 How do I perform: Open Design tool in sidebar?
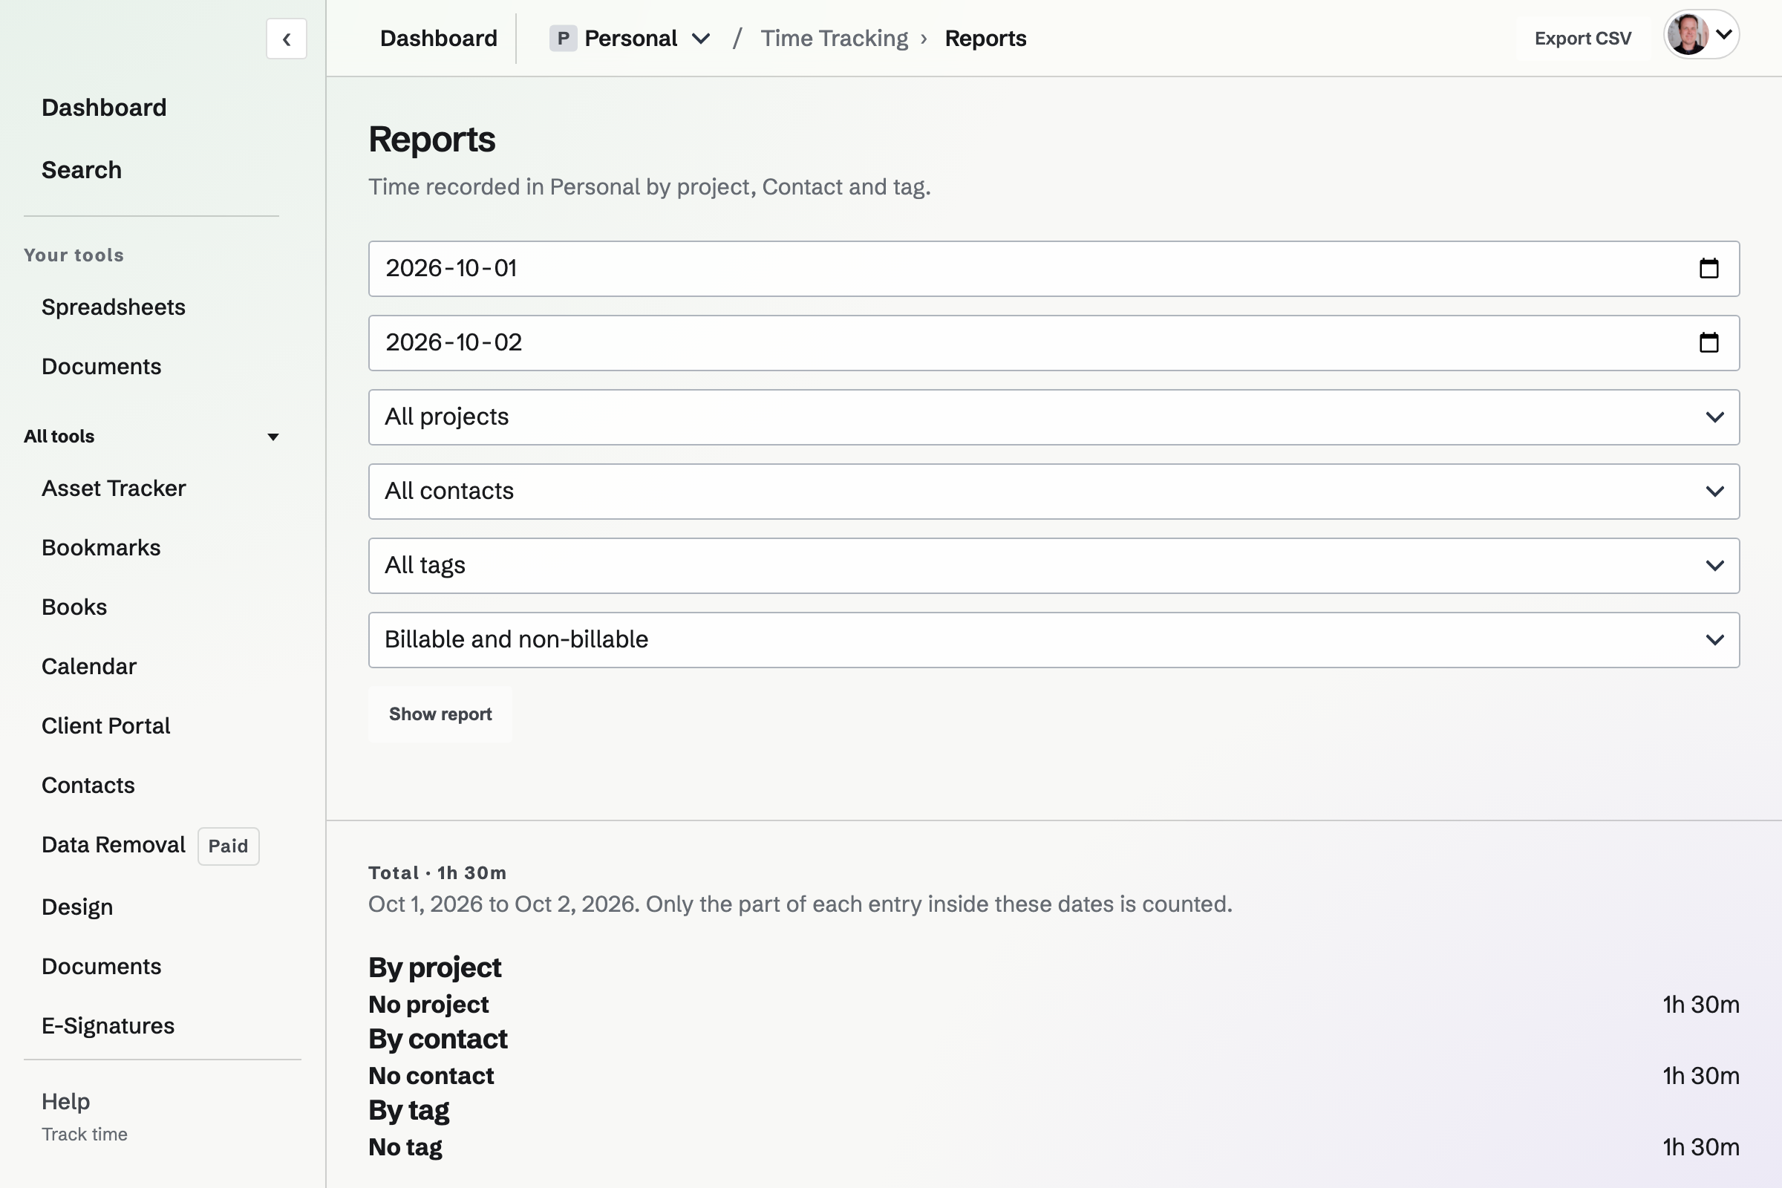pyautogui.click(x=76, y=906)
